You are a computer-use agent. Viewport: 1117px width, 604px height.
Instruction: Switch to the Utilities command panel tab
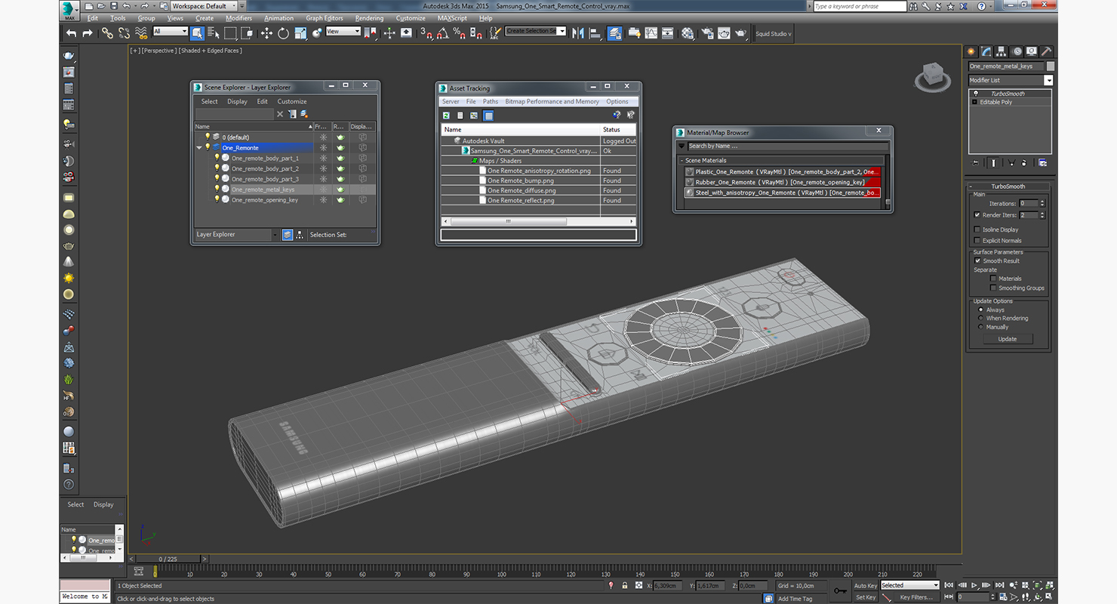(x=1046, y=51)
